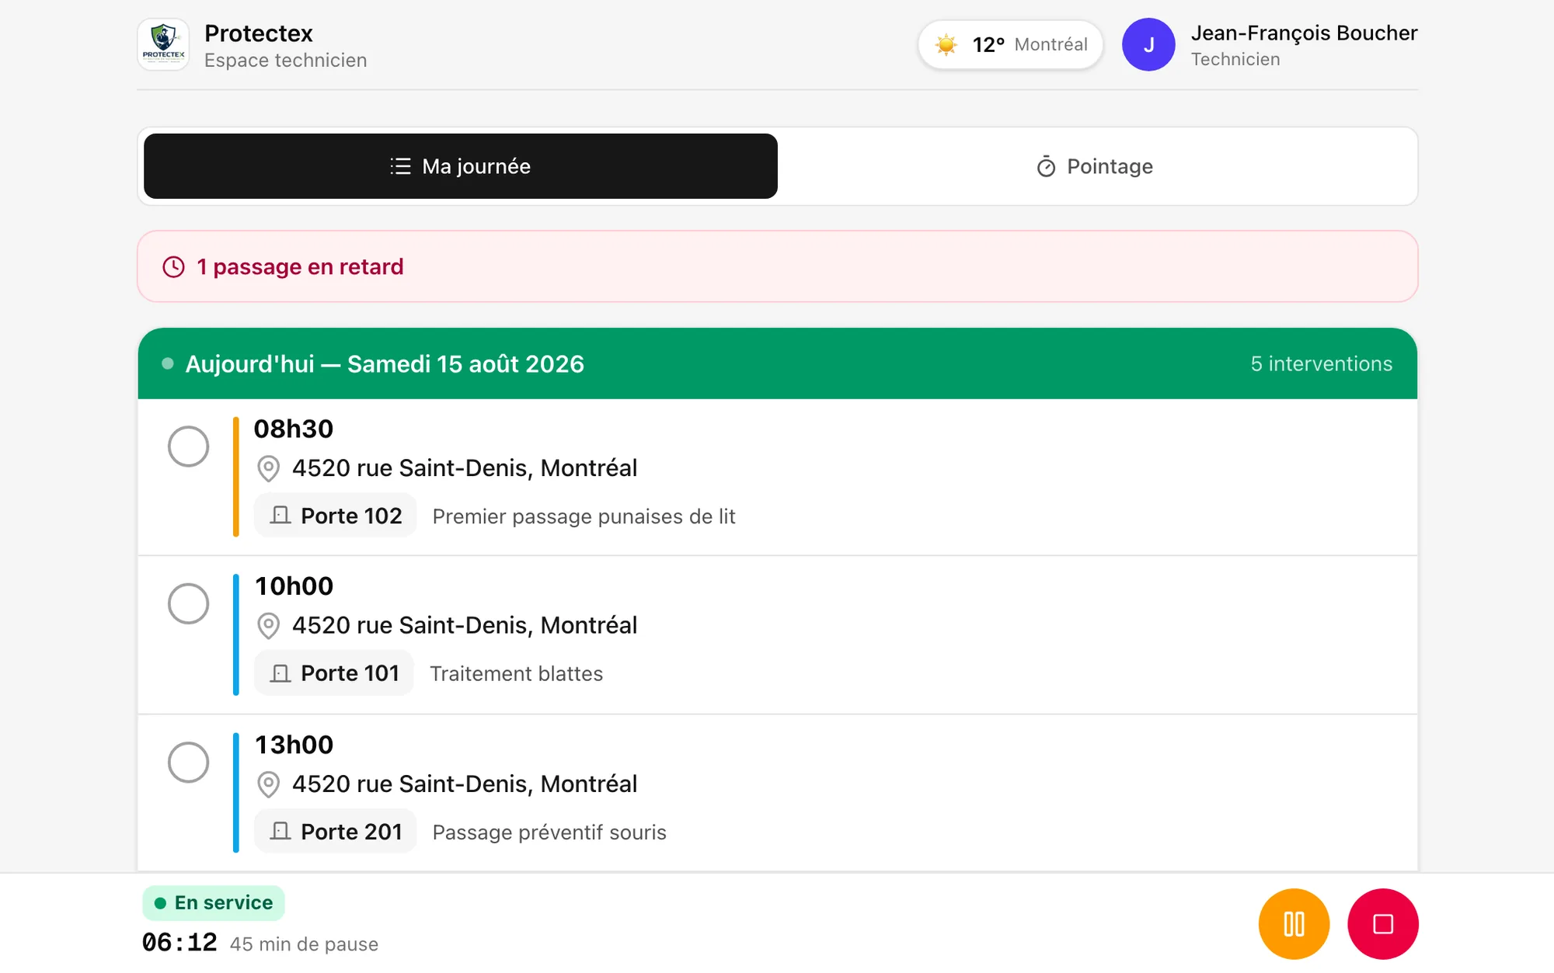The width and height of the screenshot is (1554, 973).
Task: Click the En service status badge
Action: (x=214, y=903)
